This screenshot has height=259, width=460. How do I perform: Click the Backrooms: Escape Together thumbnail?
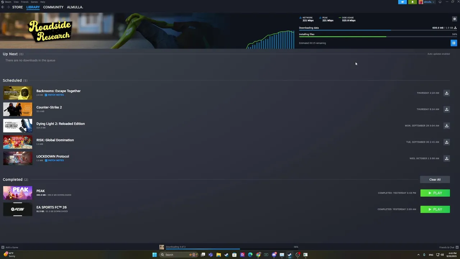tap(18, 93)
